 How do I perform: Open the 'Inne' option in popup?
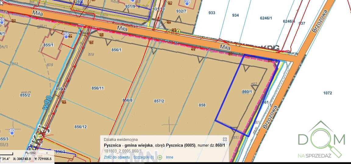click(169, 157)
